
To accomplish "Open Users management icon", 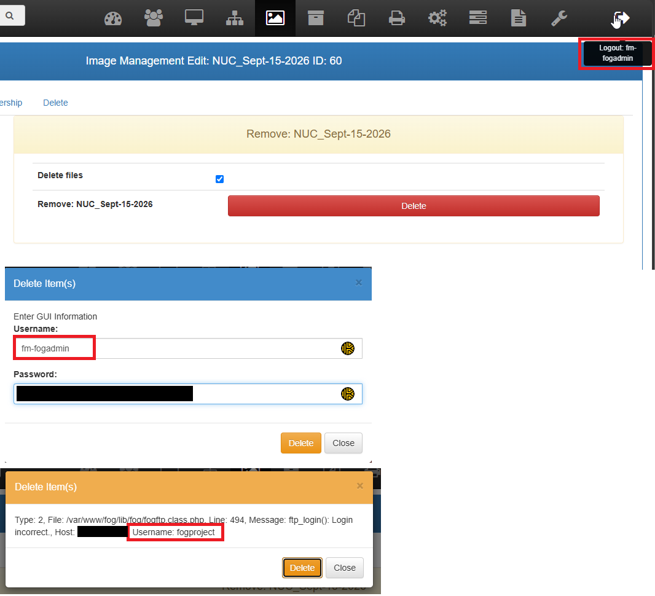I will 154,18.
